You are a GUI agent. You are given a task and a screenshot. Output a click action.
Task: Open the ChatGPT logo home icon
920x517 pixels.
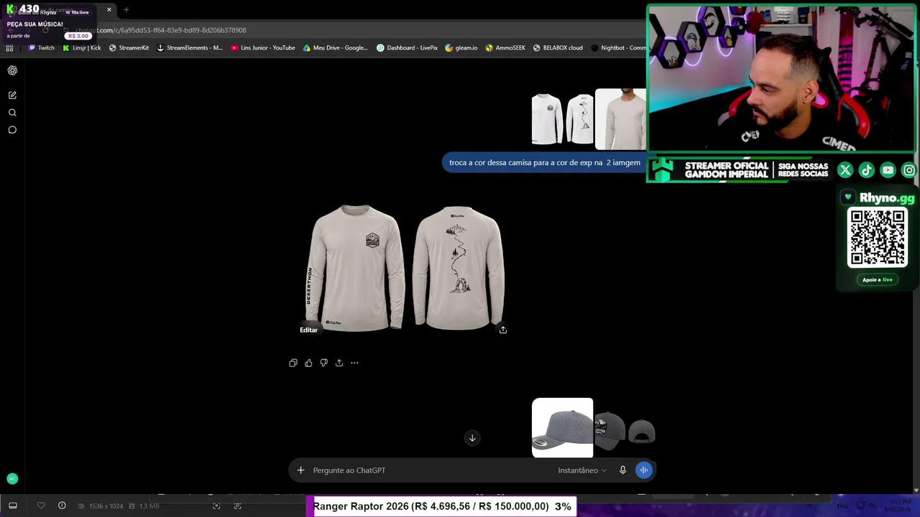pos(12,70)
